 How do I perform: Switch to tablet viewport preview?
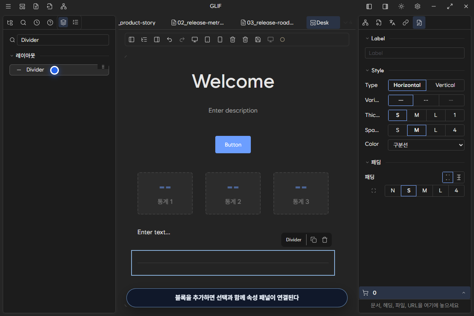[x=207, y=39]
